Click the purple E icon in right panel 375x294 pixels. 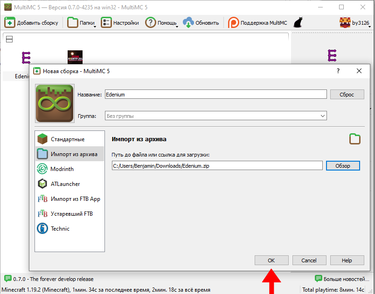(x=332, y=55)
